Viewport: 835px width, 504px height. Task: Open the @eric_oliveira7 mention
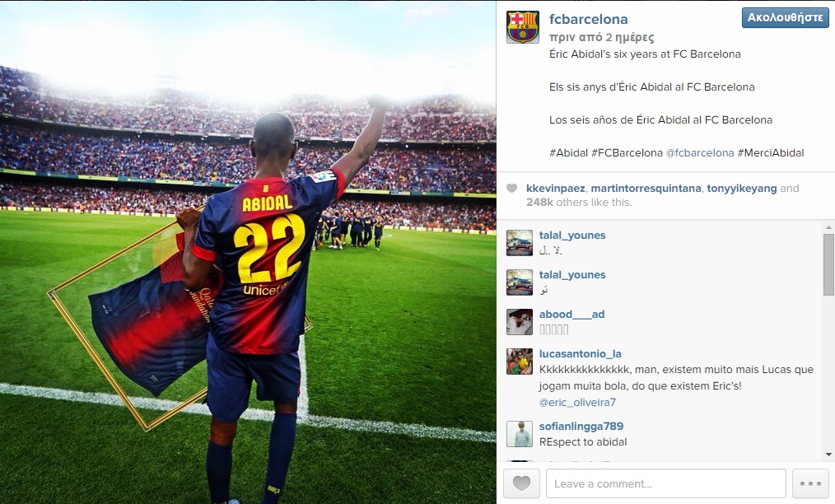point(577,402)
